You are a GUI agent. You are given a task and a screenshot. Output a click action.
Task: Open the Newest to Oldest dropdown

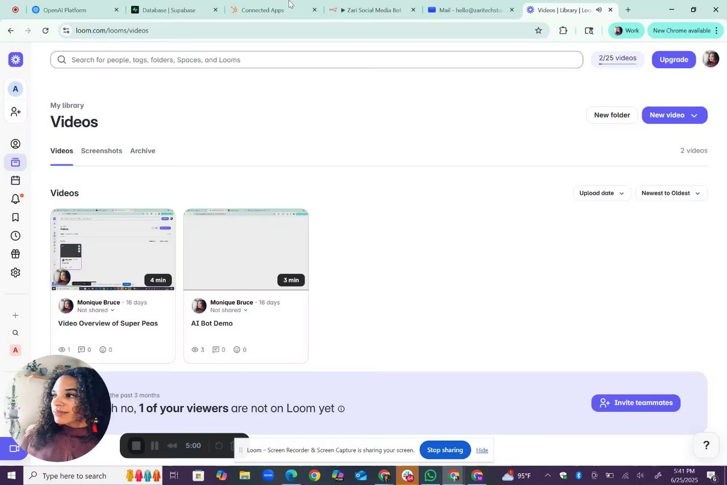tap(671, 193)
